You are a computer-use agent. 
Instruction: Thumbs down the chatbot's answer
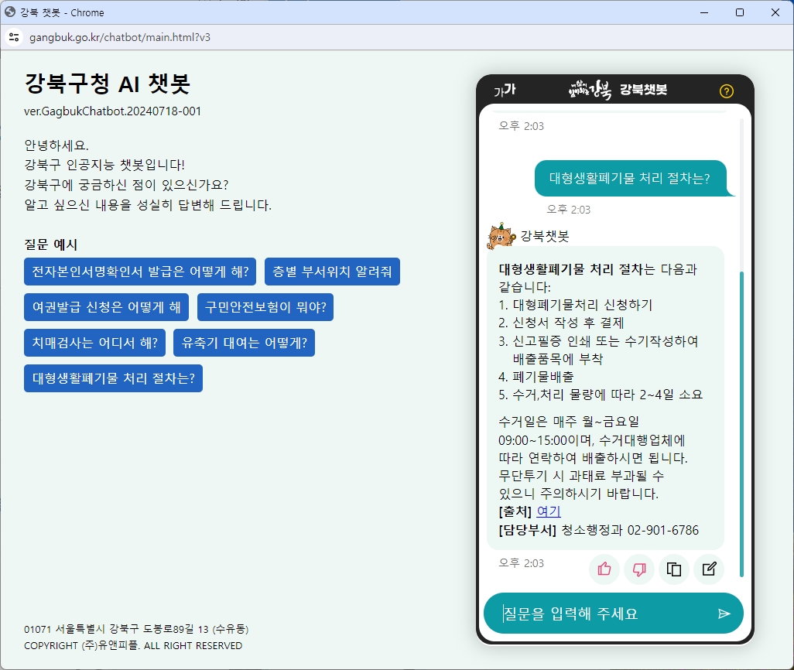click(639, 569)
